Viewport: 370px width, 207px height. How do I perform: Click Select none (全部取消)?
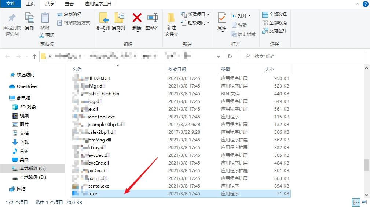coord(274,23)
